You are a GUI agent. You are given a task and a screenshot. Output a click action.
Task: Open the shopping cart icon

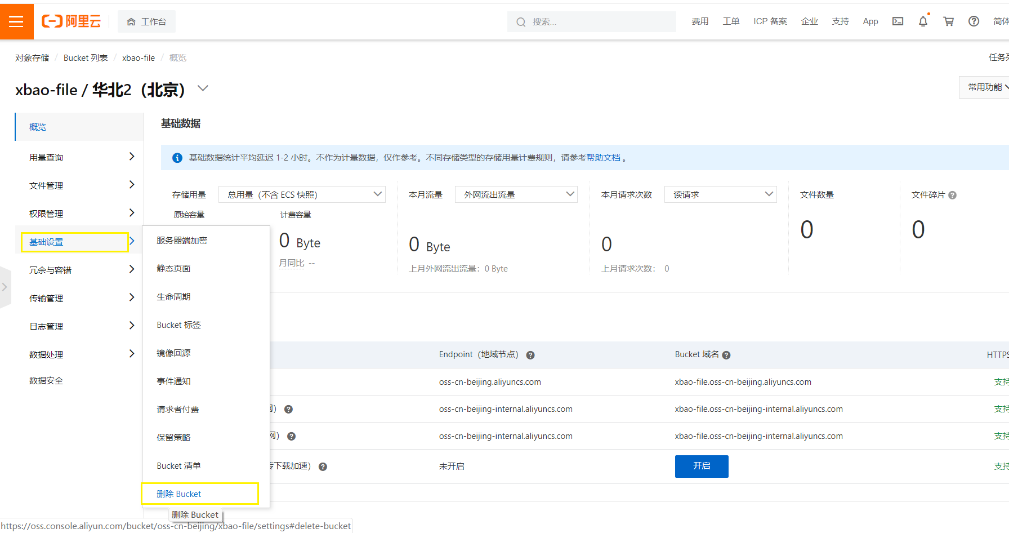coord(949,21)
